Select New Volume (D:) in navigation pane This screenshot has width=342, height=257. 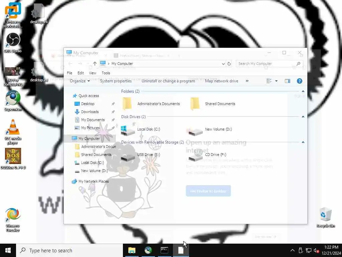[91, 171]
